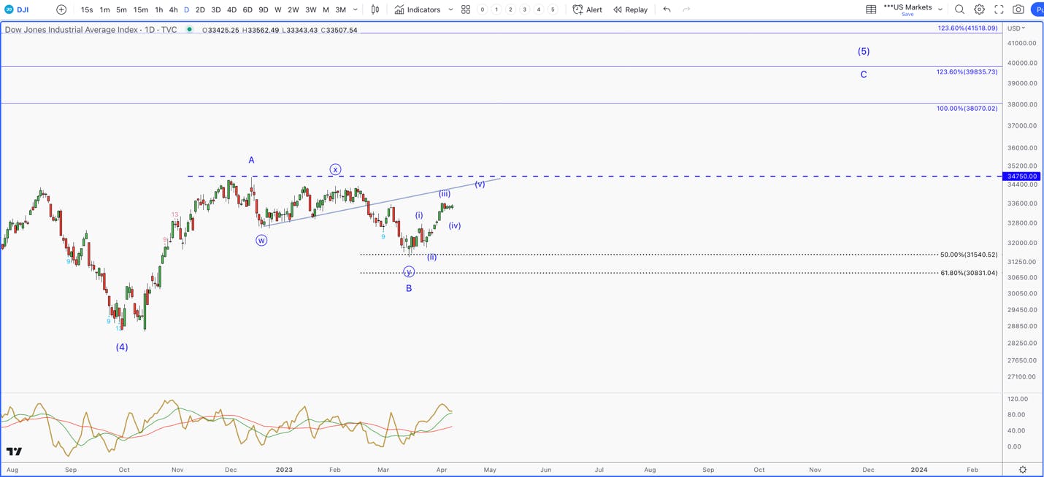
Task: Open the US Markets layout dropdown
Action: click(x=914, y=9)
